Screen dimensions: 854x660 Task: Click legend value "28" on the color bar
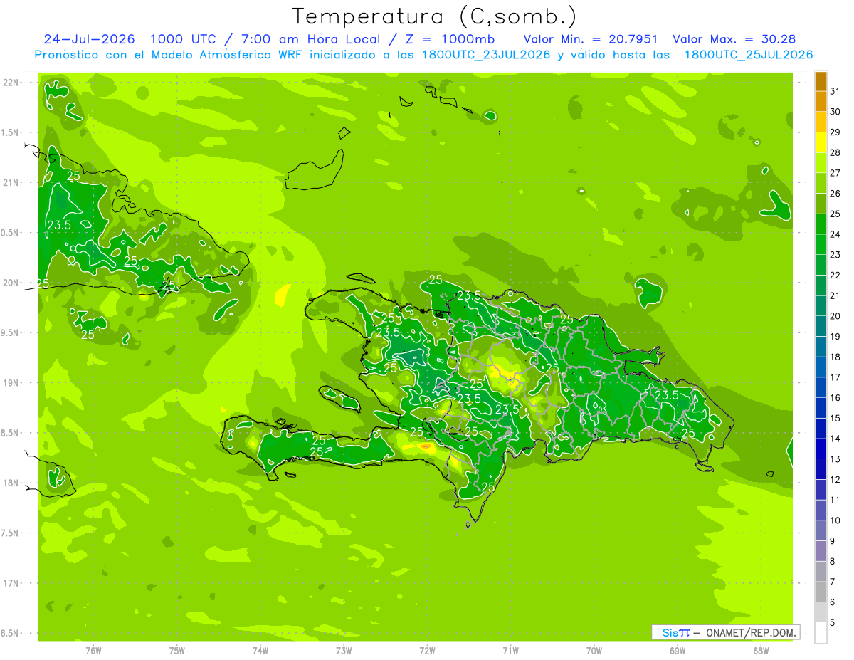point(835,152)
